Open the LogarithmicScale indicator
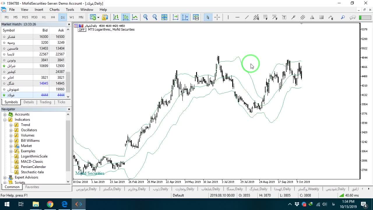 (34, 156)
